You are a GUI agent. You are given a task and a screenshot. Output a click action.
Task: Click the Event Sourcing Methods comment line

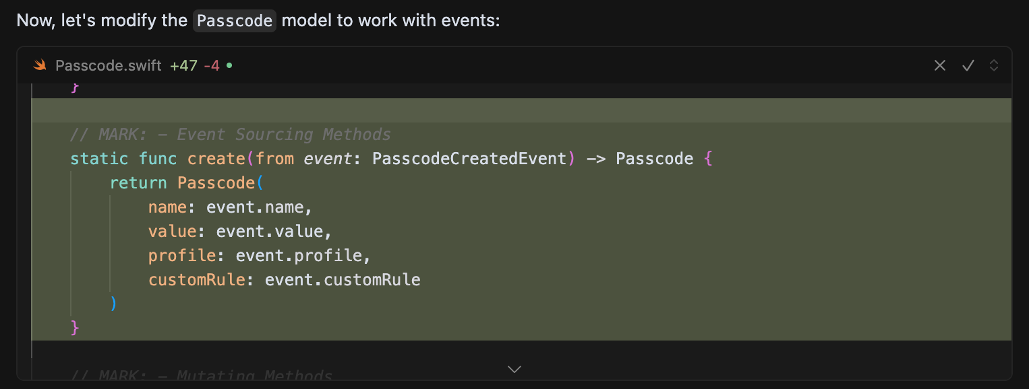click(230, 135)
